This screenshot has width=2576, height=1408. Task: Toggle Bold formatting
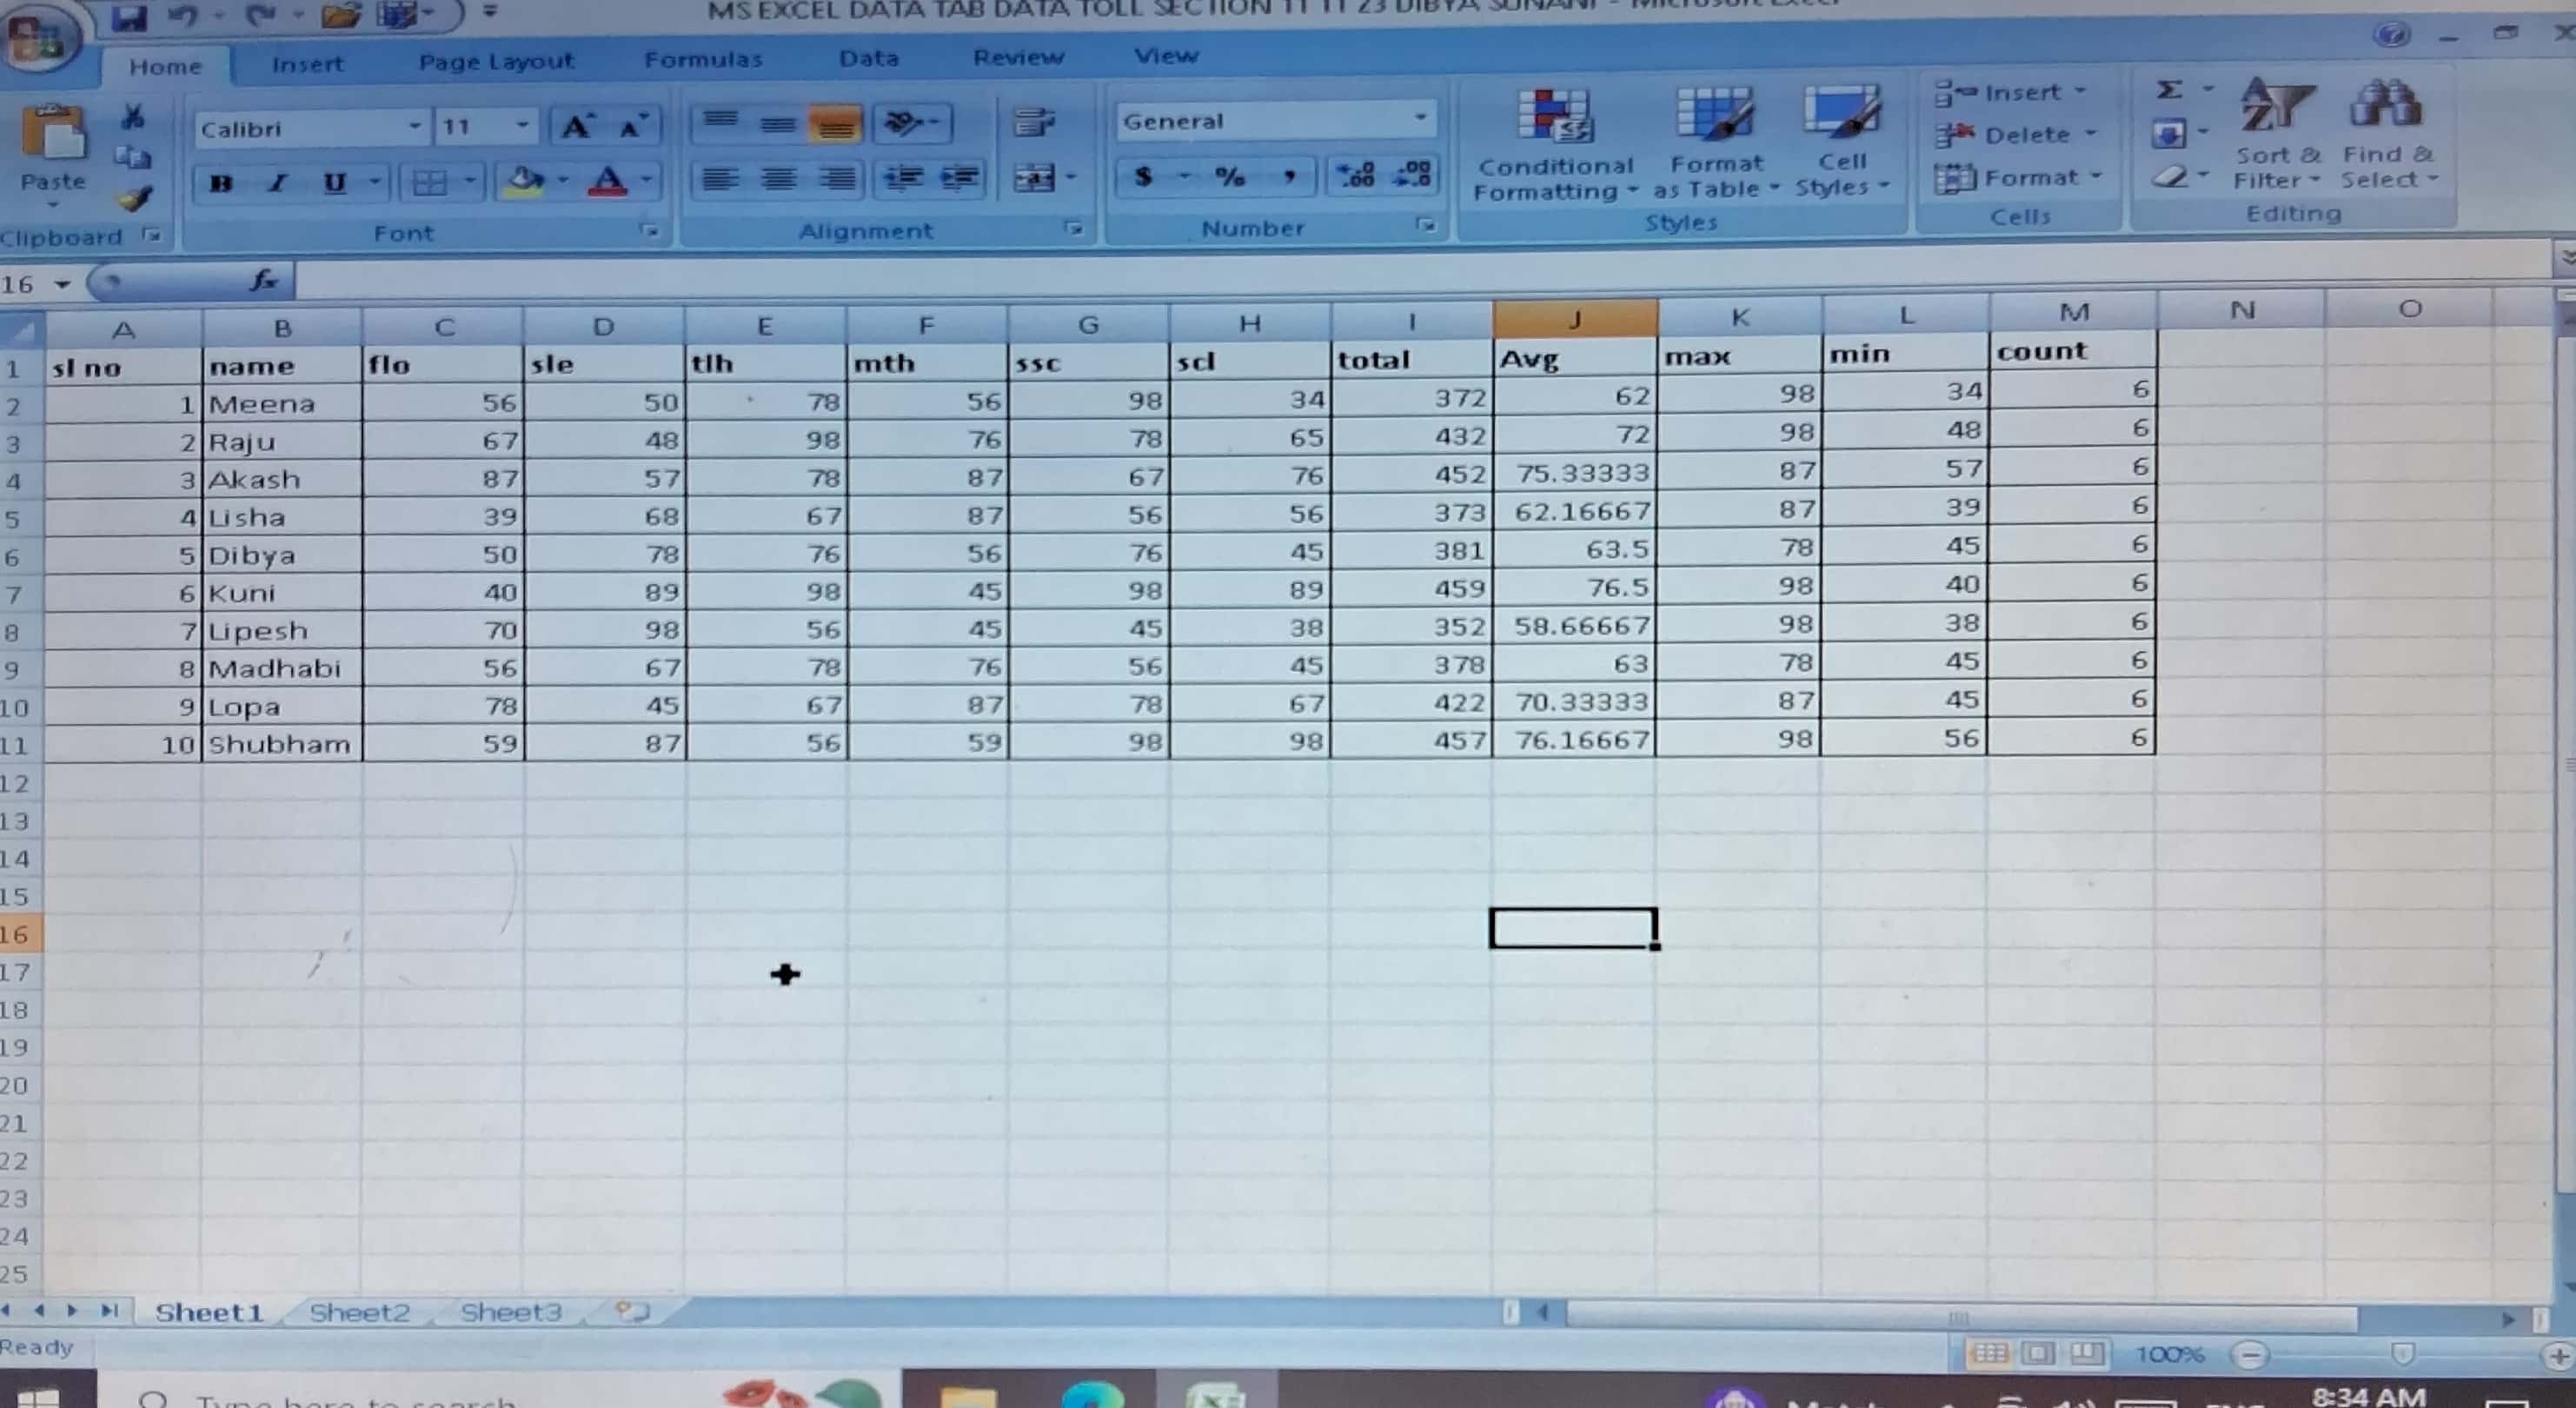tap(222, 183)
